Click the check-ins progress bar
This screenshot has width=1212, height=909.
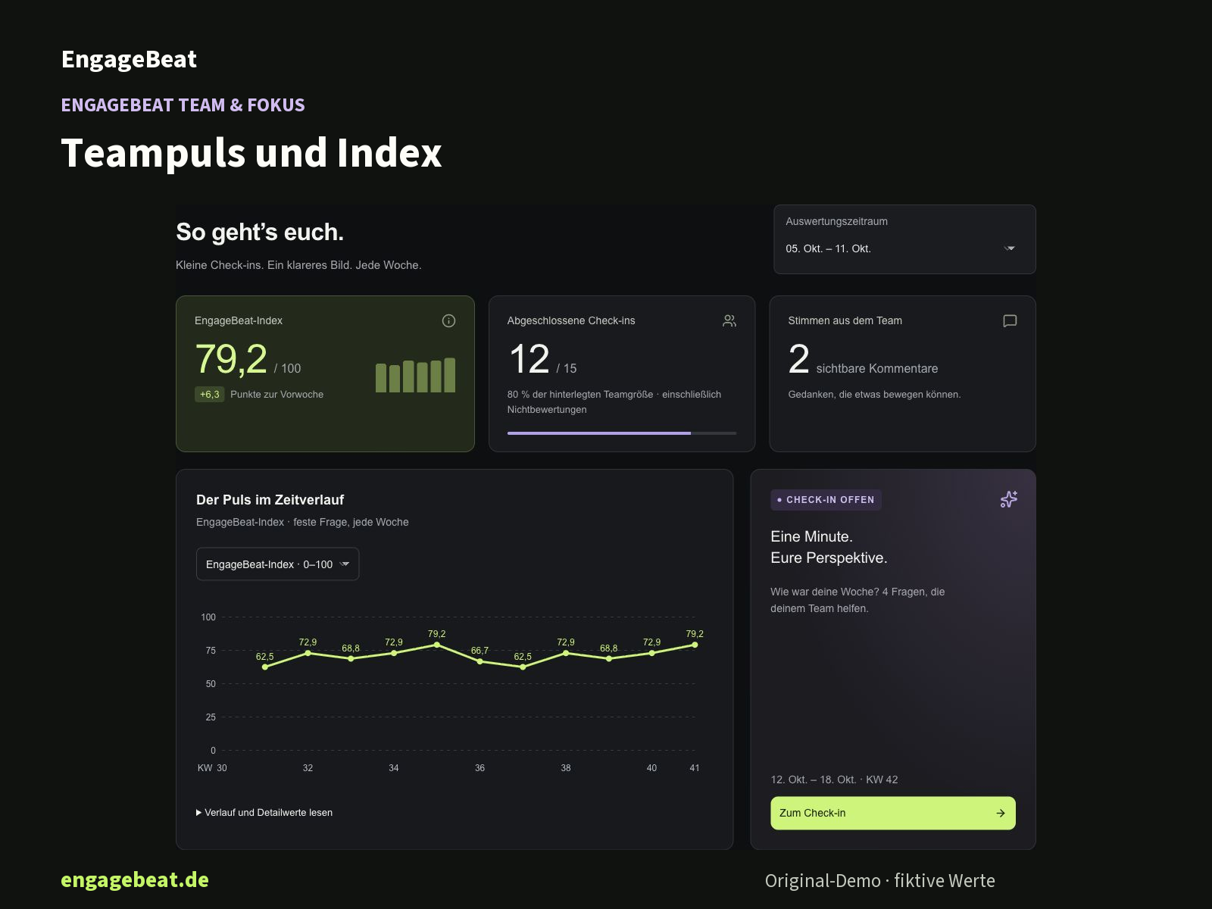622,433
